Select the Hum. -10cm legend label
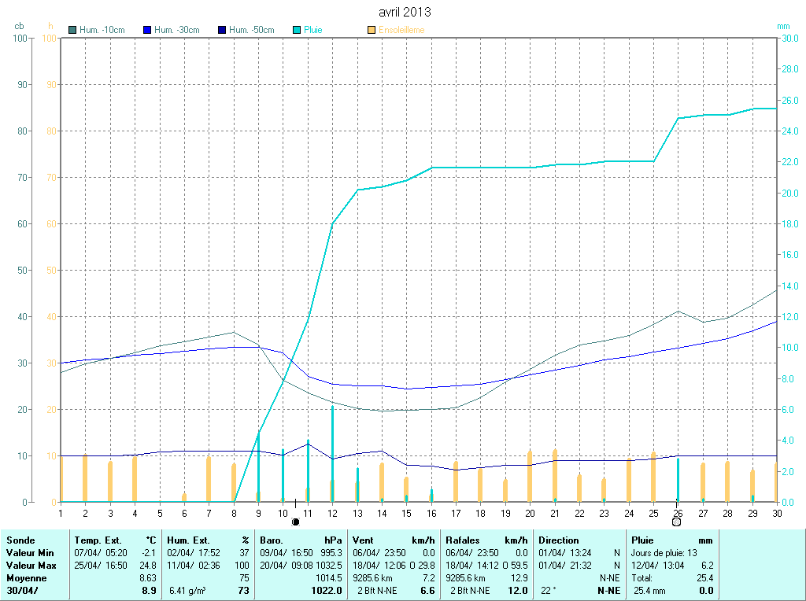The height and width of the screenshot is (601, 806). [x=102, y=30]
